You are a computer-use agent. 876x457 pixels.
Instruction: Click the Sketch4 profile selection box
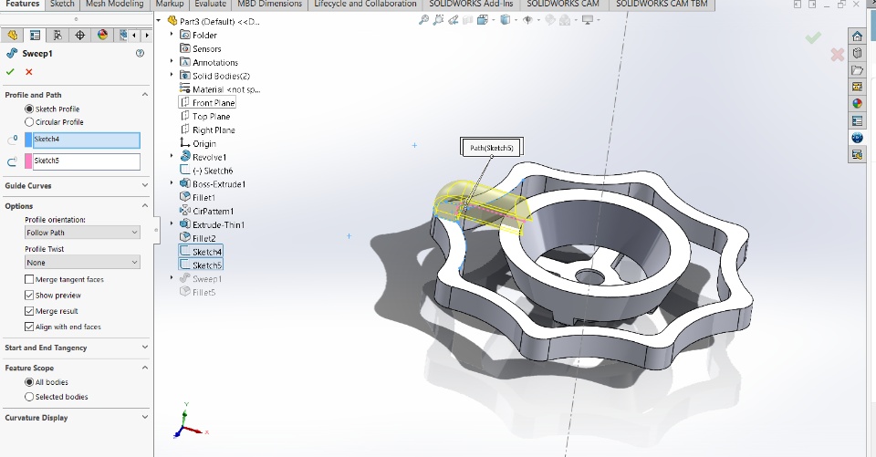(87, 140)
